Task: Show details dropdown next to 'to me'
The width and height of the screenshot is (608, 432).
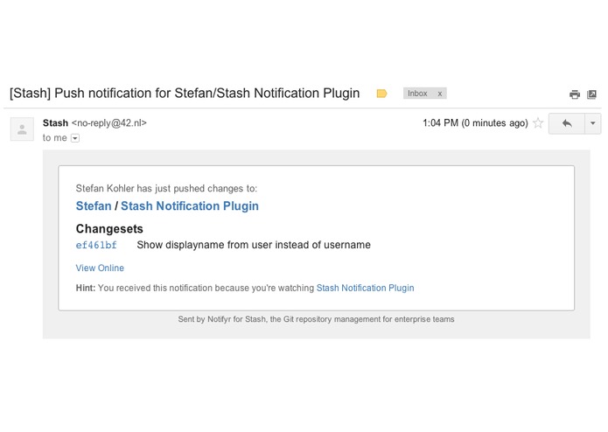Action: pyautogui.click(x=75, y=138)
